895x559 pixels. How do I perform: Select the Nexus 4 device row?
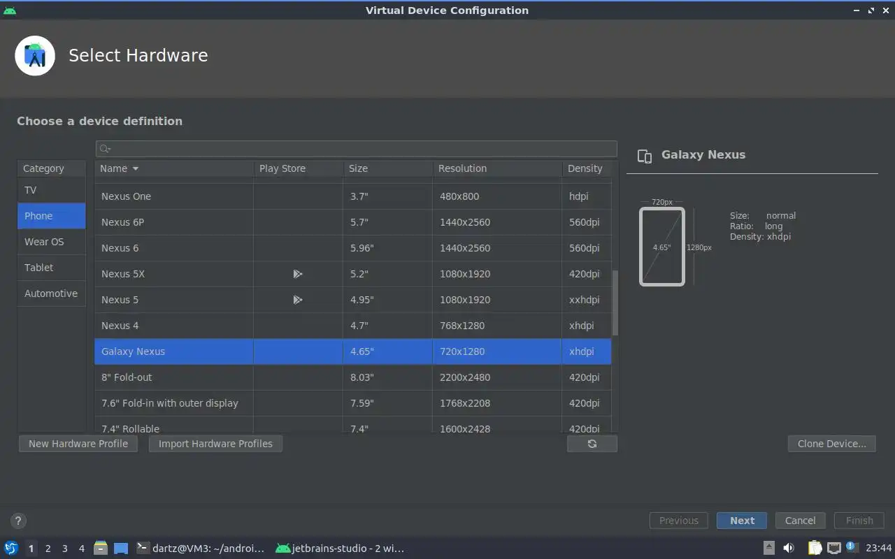click(353, 326)
